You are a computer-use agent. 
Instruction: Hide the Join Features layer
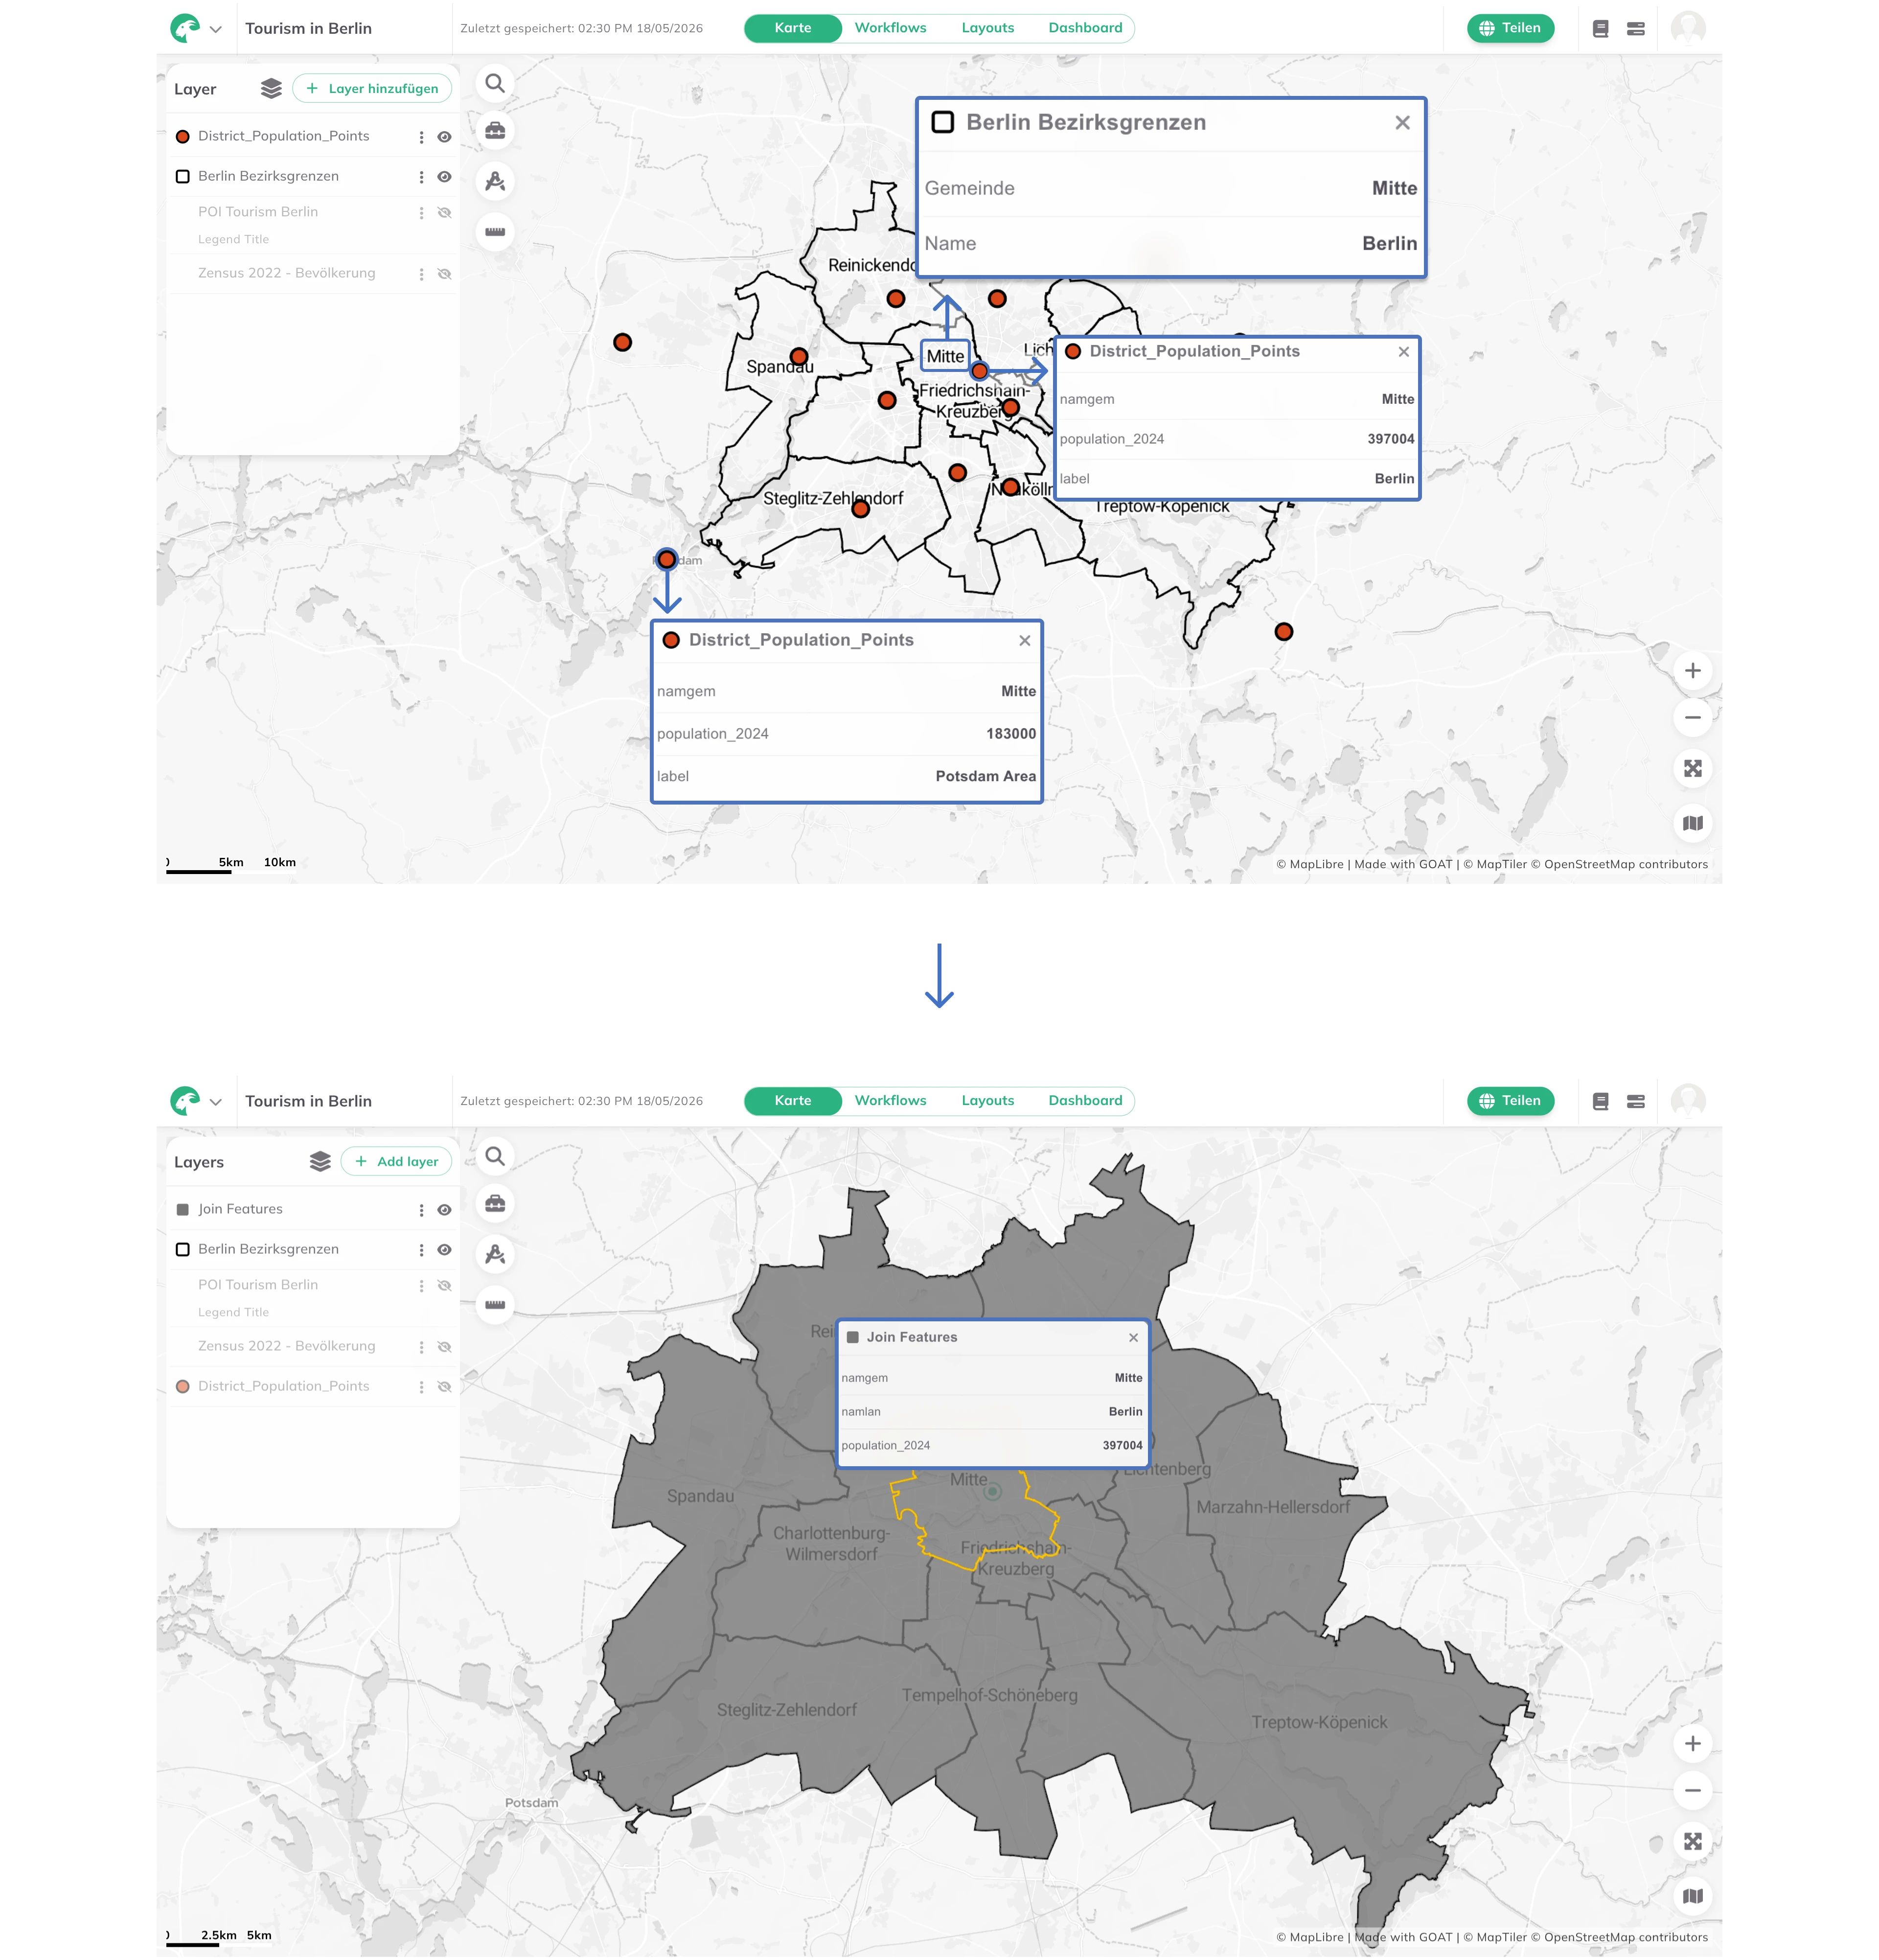pyautogui.click(x=445, y=1210)
